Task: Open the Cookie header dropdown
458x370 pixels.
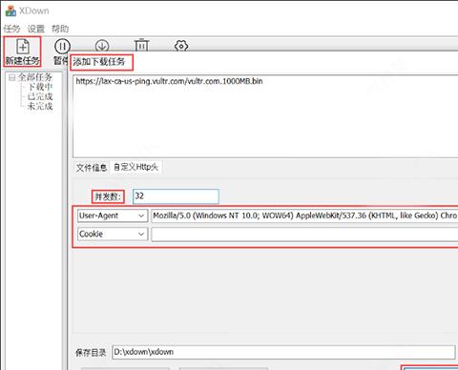Action: 113,235
